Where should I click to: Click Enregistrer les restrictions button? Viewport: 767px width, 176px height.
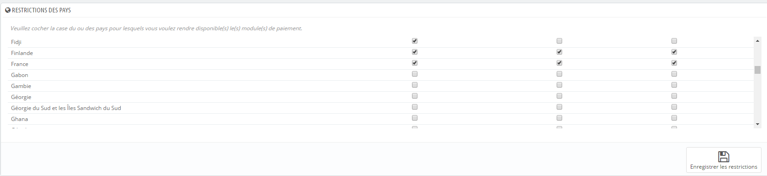coord(724,160)
